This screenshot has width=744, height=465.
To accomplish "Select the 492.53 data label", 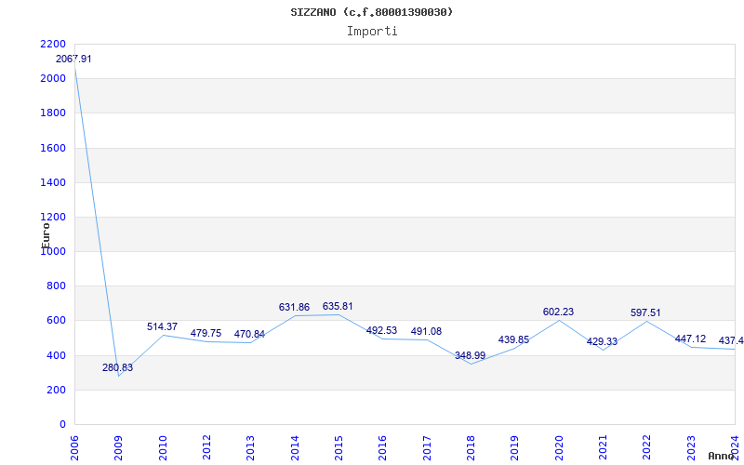I will coord(381,331).
